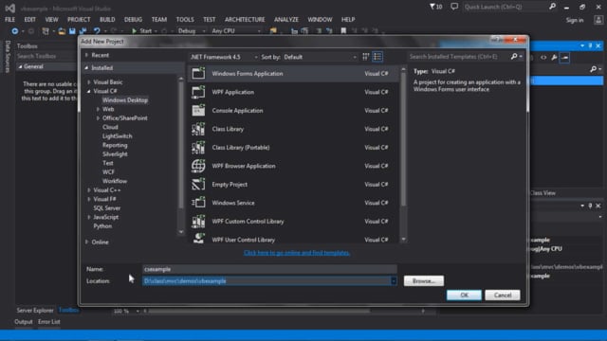The image size is (607, 341).
Task: Open the Any CPU platform dropdown
Action: (236, 31)
